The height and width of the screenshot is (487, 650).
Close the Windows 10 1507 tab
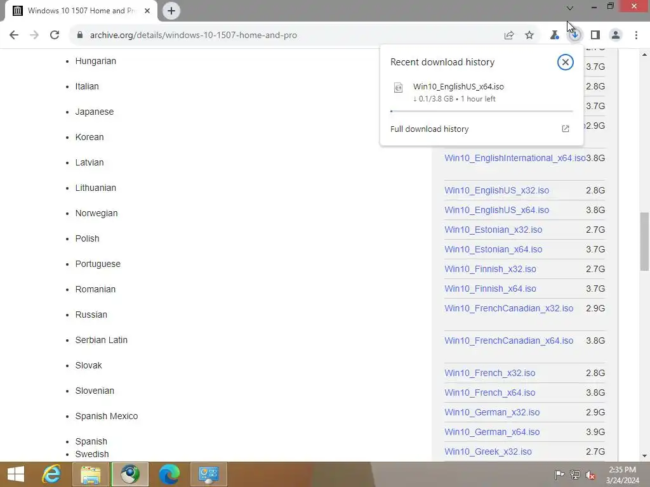[147, 11]
